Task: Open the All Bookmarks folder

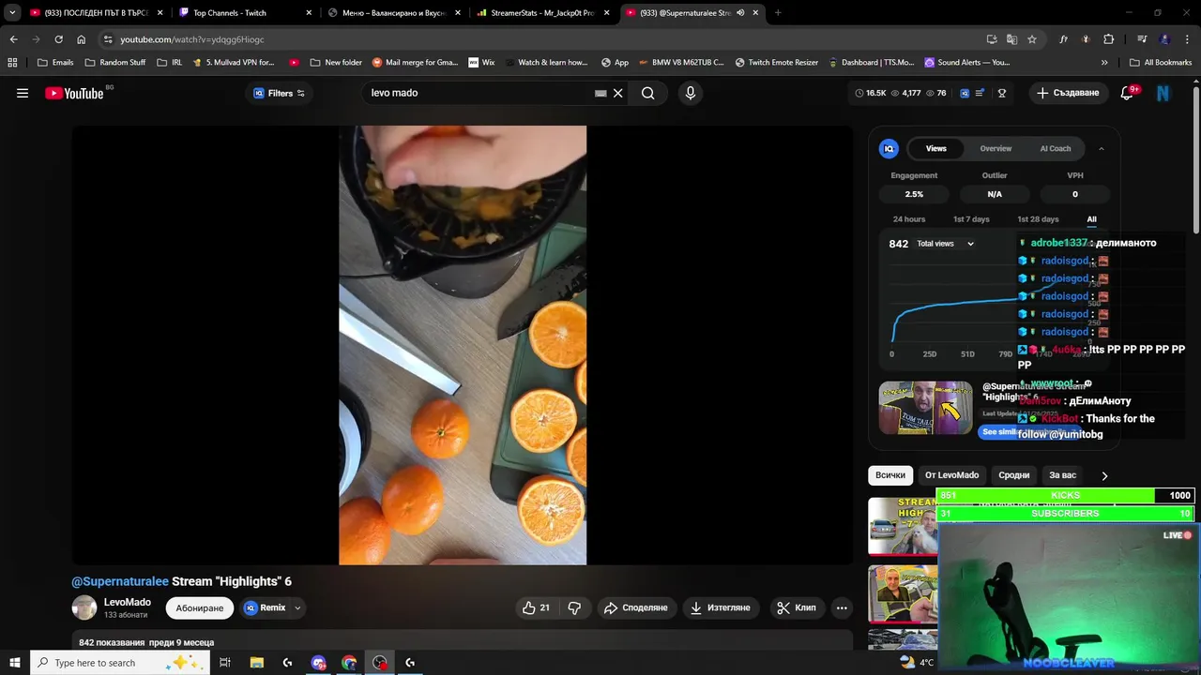Action: coord(1162,63)
